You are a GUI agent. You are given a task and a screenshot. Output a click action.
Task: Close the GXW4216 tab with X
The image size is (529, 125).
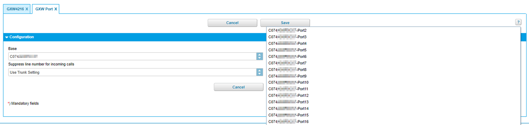coord(27,9)
